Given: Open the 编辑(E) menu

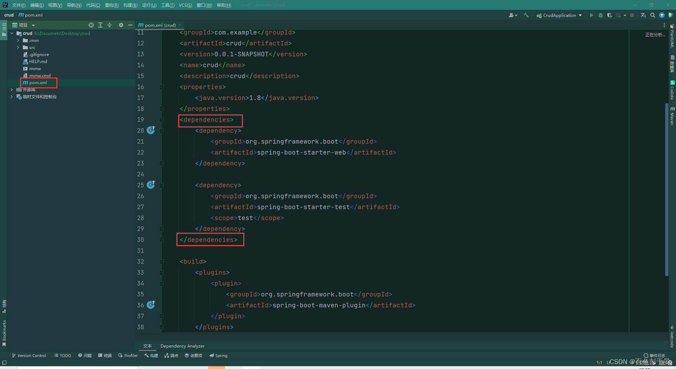Looking at the screenshot, I should coord(37,5).
